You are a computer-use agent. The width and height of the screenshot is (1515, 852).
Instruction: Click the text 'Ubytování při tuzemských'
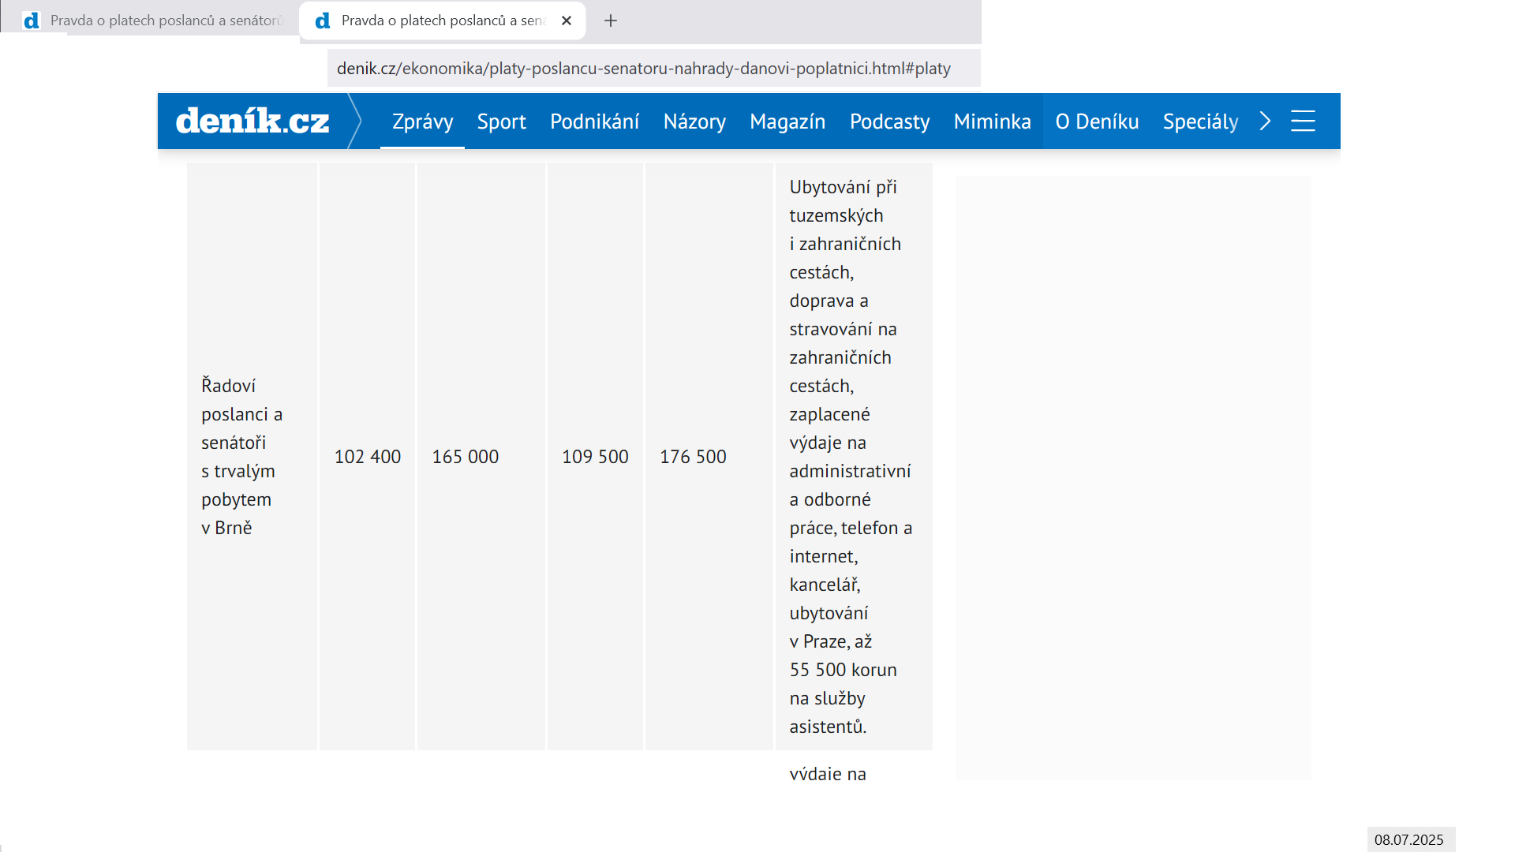843,201
